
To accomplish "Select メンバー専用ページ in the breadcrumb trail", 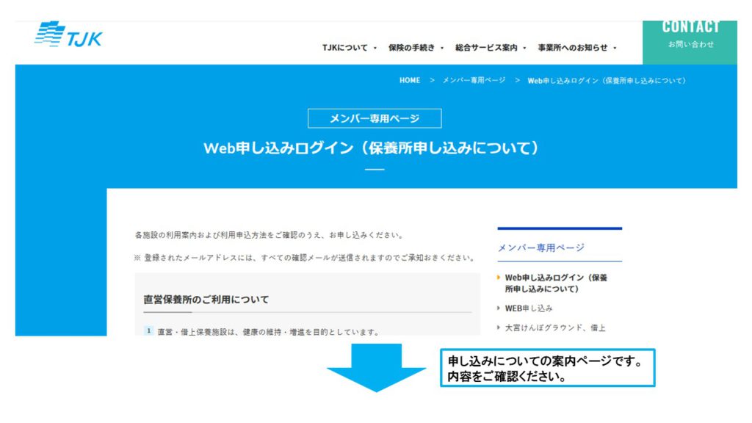I will click(x=474, y=80).
